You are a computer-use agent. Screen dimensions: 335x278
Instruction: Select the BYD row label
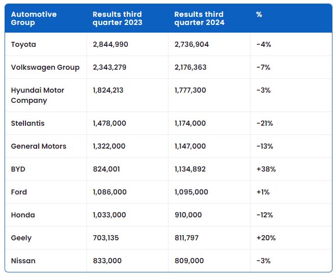click(18, 169)
